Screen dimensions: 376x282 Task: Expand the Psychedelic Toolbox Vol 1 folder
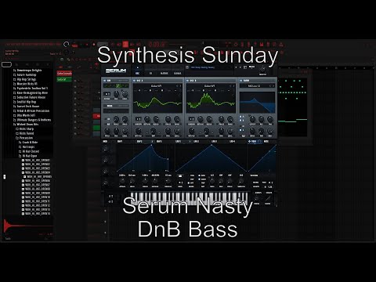[30, 89]
